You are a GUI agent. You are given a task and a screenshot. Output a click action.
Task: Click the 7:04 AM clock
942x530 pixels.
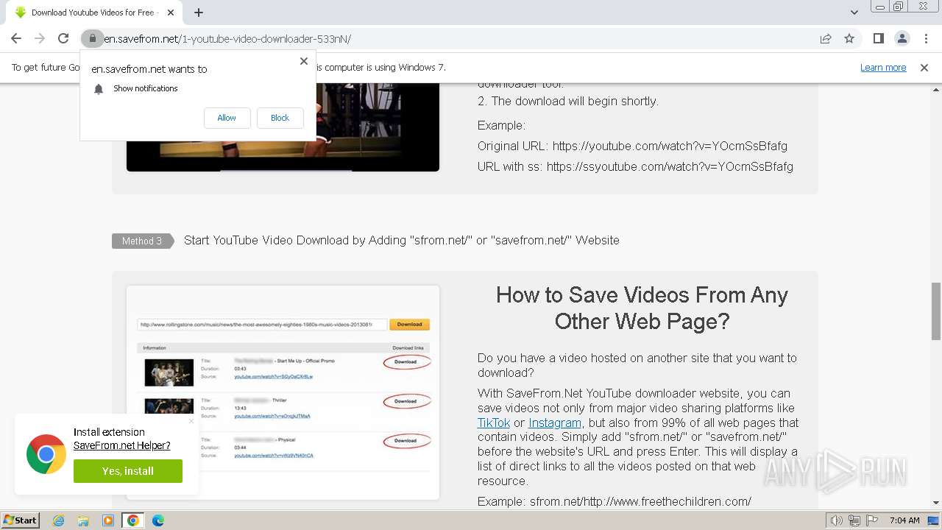(904, 520)
